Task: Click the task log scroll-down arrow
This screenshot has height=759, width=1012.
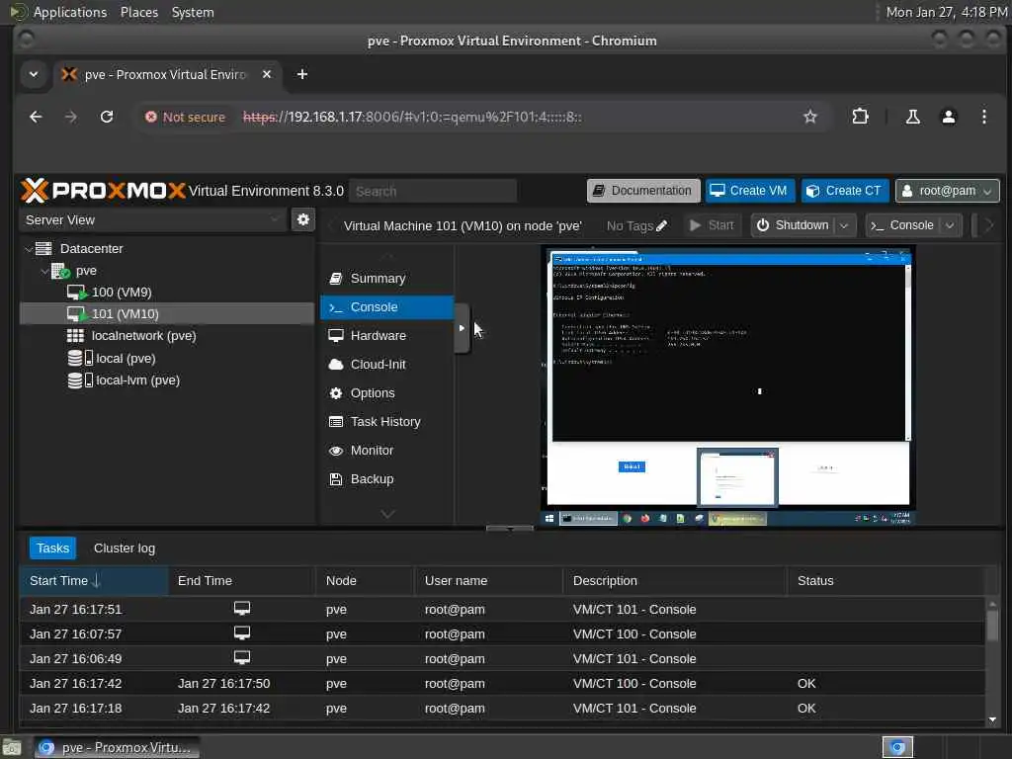Action: [x=992, y=719]
